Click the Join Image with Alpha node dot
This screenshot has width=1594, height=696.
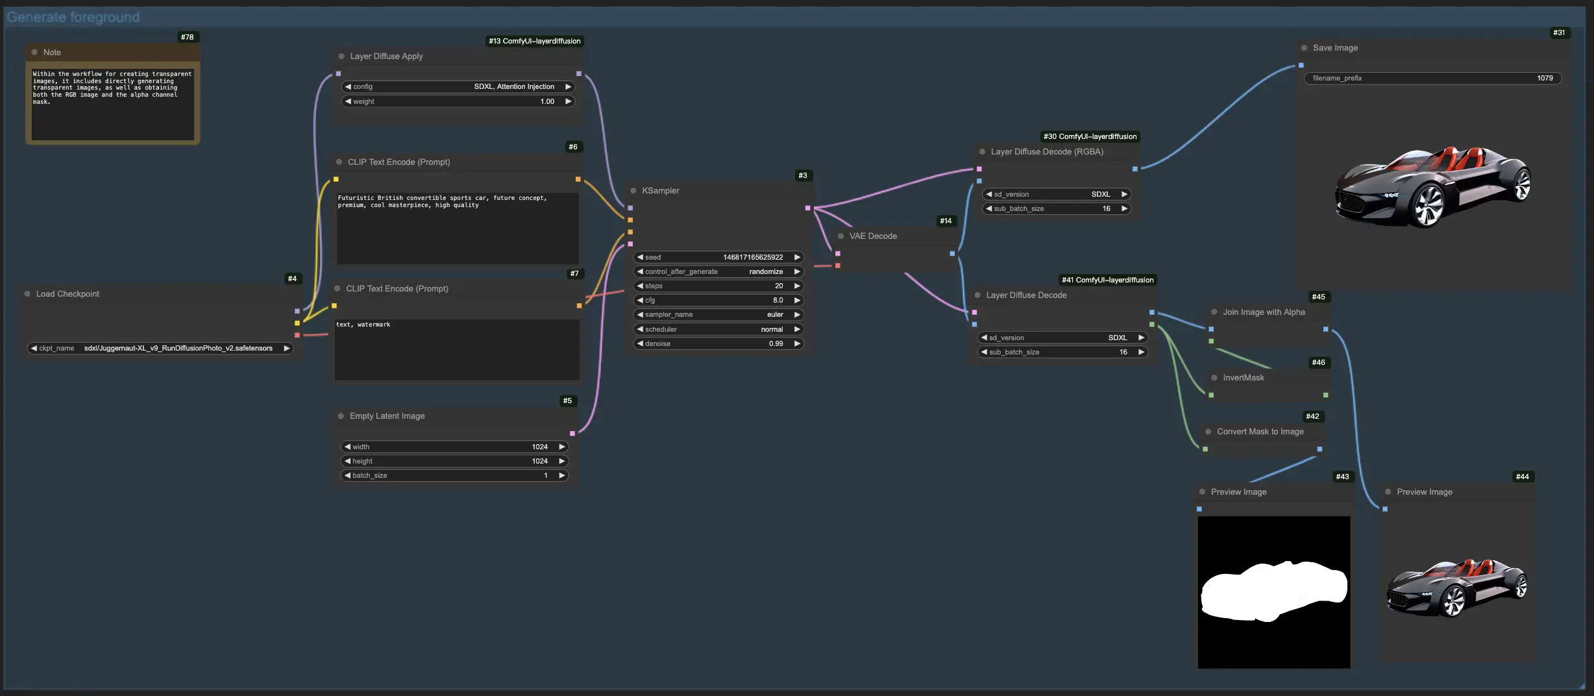click(x=1214, y=312)
